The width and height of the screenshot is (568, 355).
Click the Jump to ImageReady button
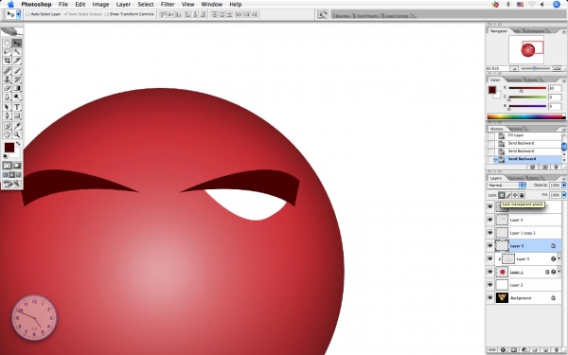pos(12,184)
